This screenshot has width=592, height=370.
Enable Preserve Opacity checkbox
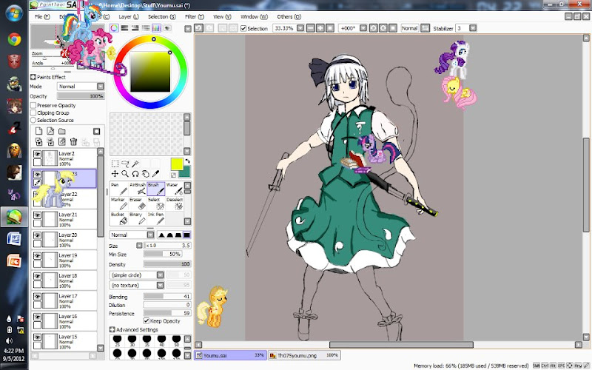[33, 105]
